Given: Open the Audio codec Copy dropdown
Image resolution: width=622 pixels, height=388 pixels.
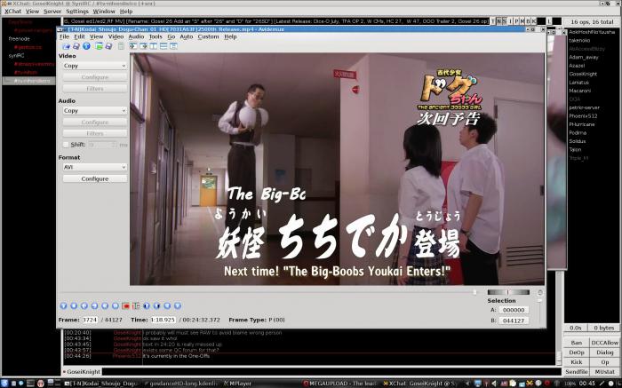Looking at the screenshot, I should pyautogui.click(x=95, y=111).
